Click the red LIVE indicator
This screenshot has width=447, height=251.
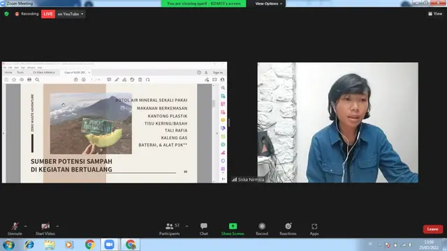coord(48,14)
